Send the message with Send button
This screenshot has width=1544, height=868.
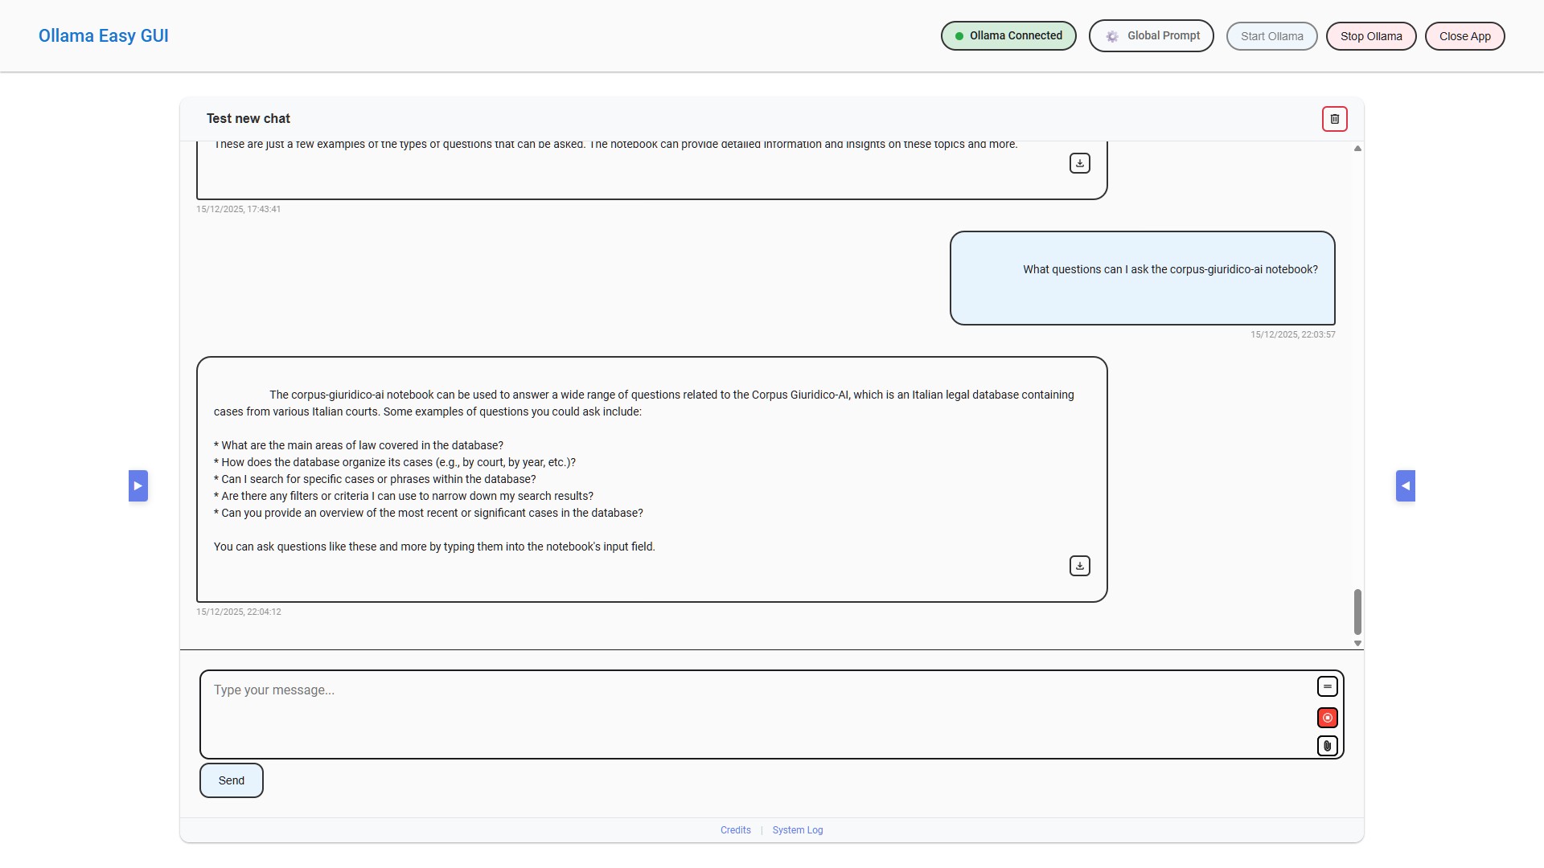pos(231,780)
